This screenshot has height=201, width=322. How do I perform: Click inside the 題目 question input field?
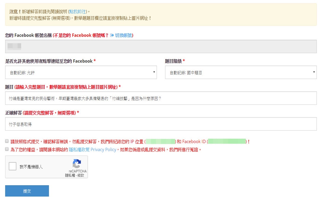pyautogui.click(x=161, y=98)
